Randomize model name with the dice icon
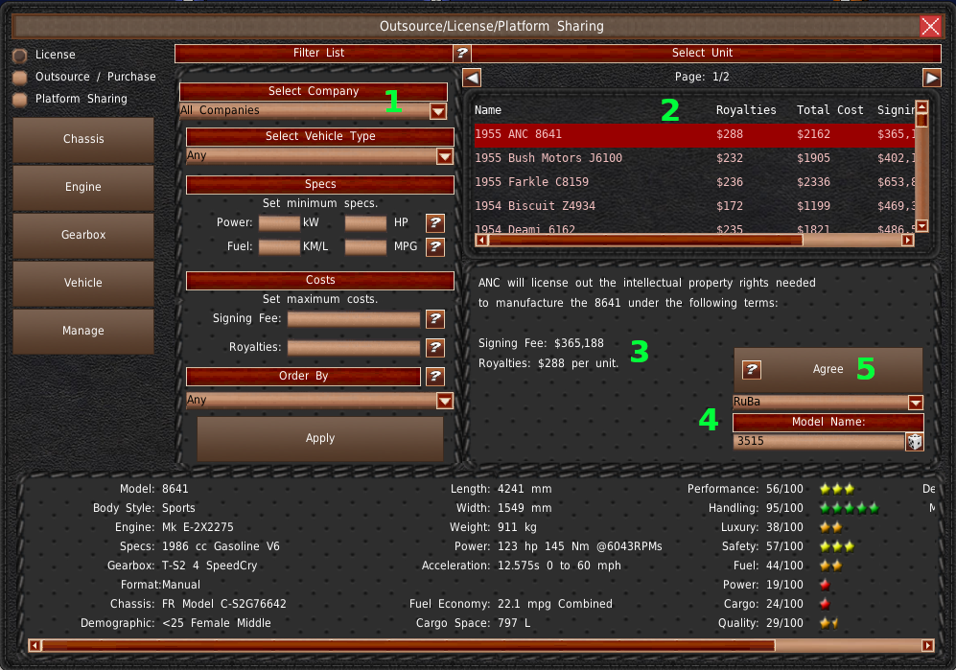 coord(915,442)
